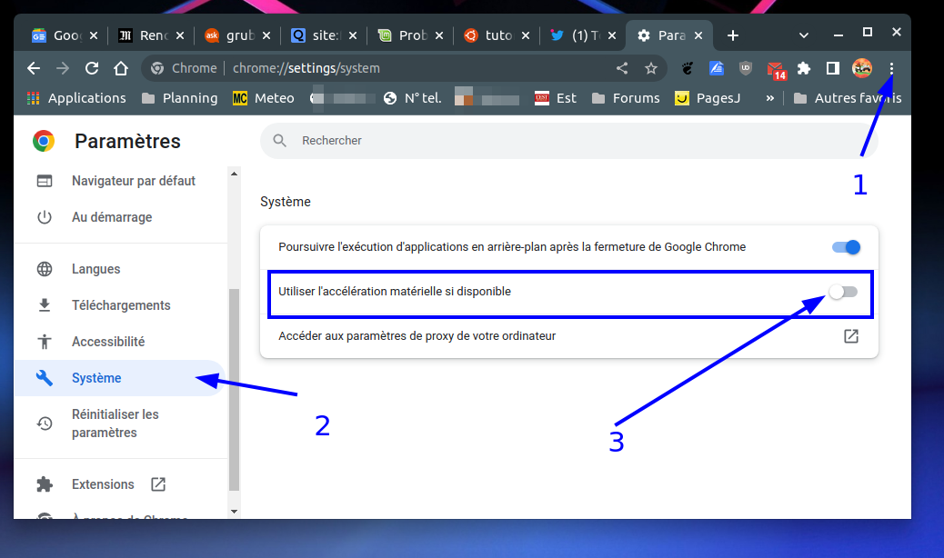
Task: Click the download icon beside Téléchargements
Action: [x=45, y=305]
